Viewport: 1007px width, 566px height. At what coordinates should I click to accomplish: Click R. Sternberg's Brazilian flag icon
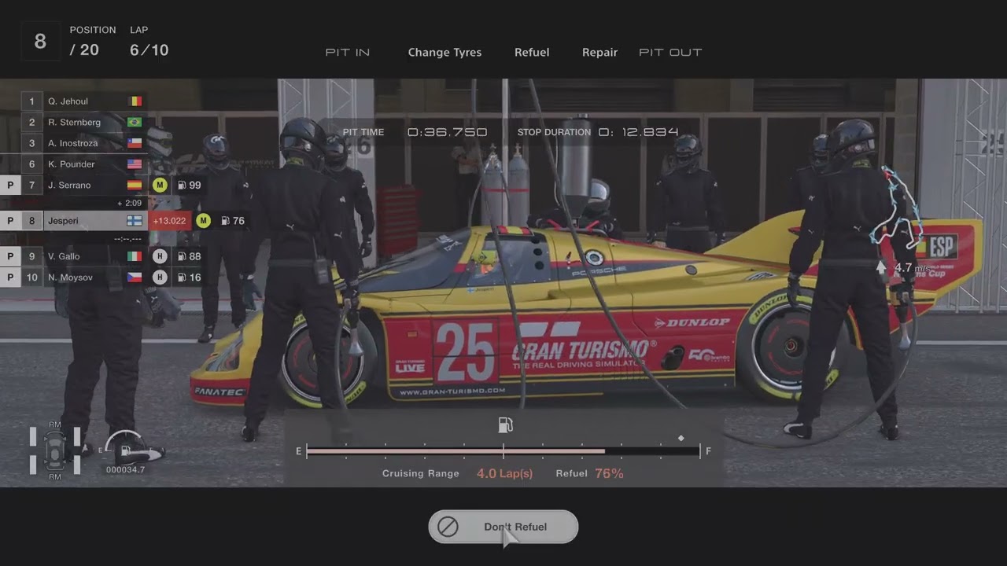135,123
